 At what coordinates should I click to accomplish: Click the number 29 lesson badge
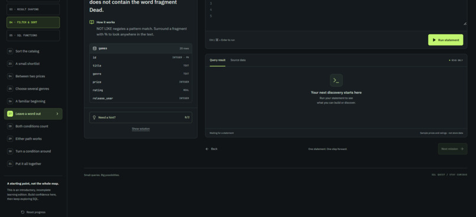coord(10,139)
